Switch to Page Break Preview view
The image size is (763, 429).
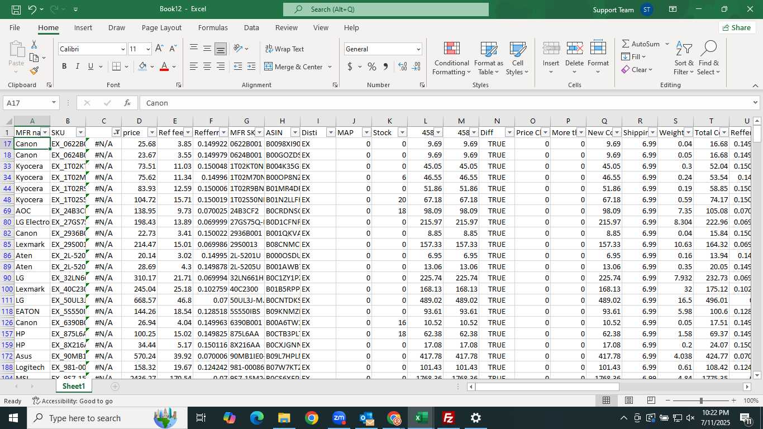[651, 401]
